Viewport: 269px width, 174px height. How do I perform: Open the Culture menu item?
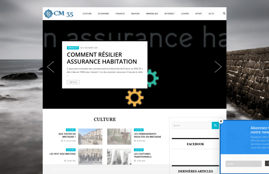(87, 14)
